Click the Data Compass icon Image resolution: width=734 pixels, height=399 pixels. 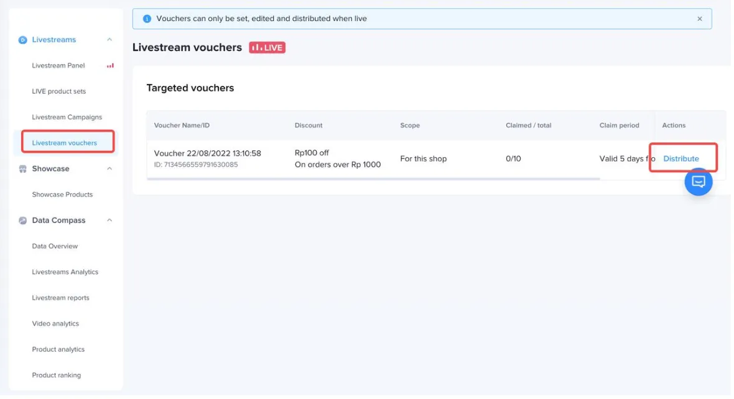[22, 221]
